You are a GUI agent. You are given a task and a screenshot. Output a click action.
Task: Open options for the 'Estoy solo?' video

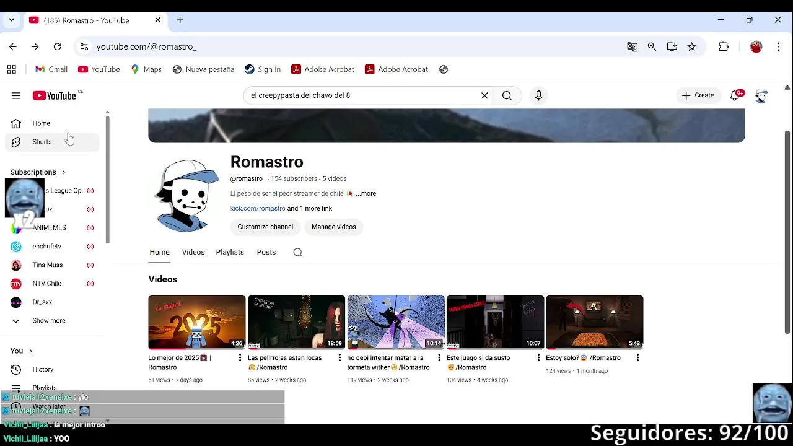tap(637, 357)
